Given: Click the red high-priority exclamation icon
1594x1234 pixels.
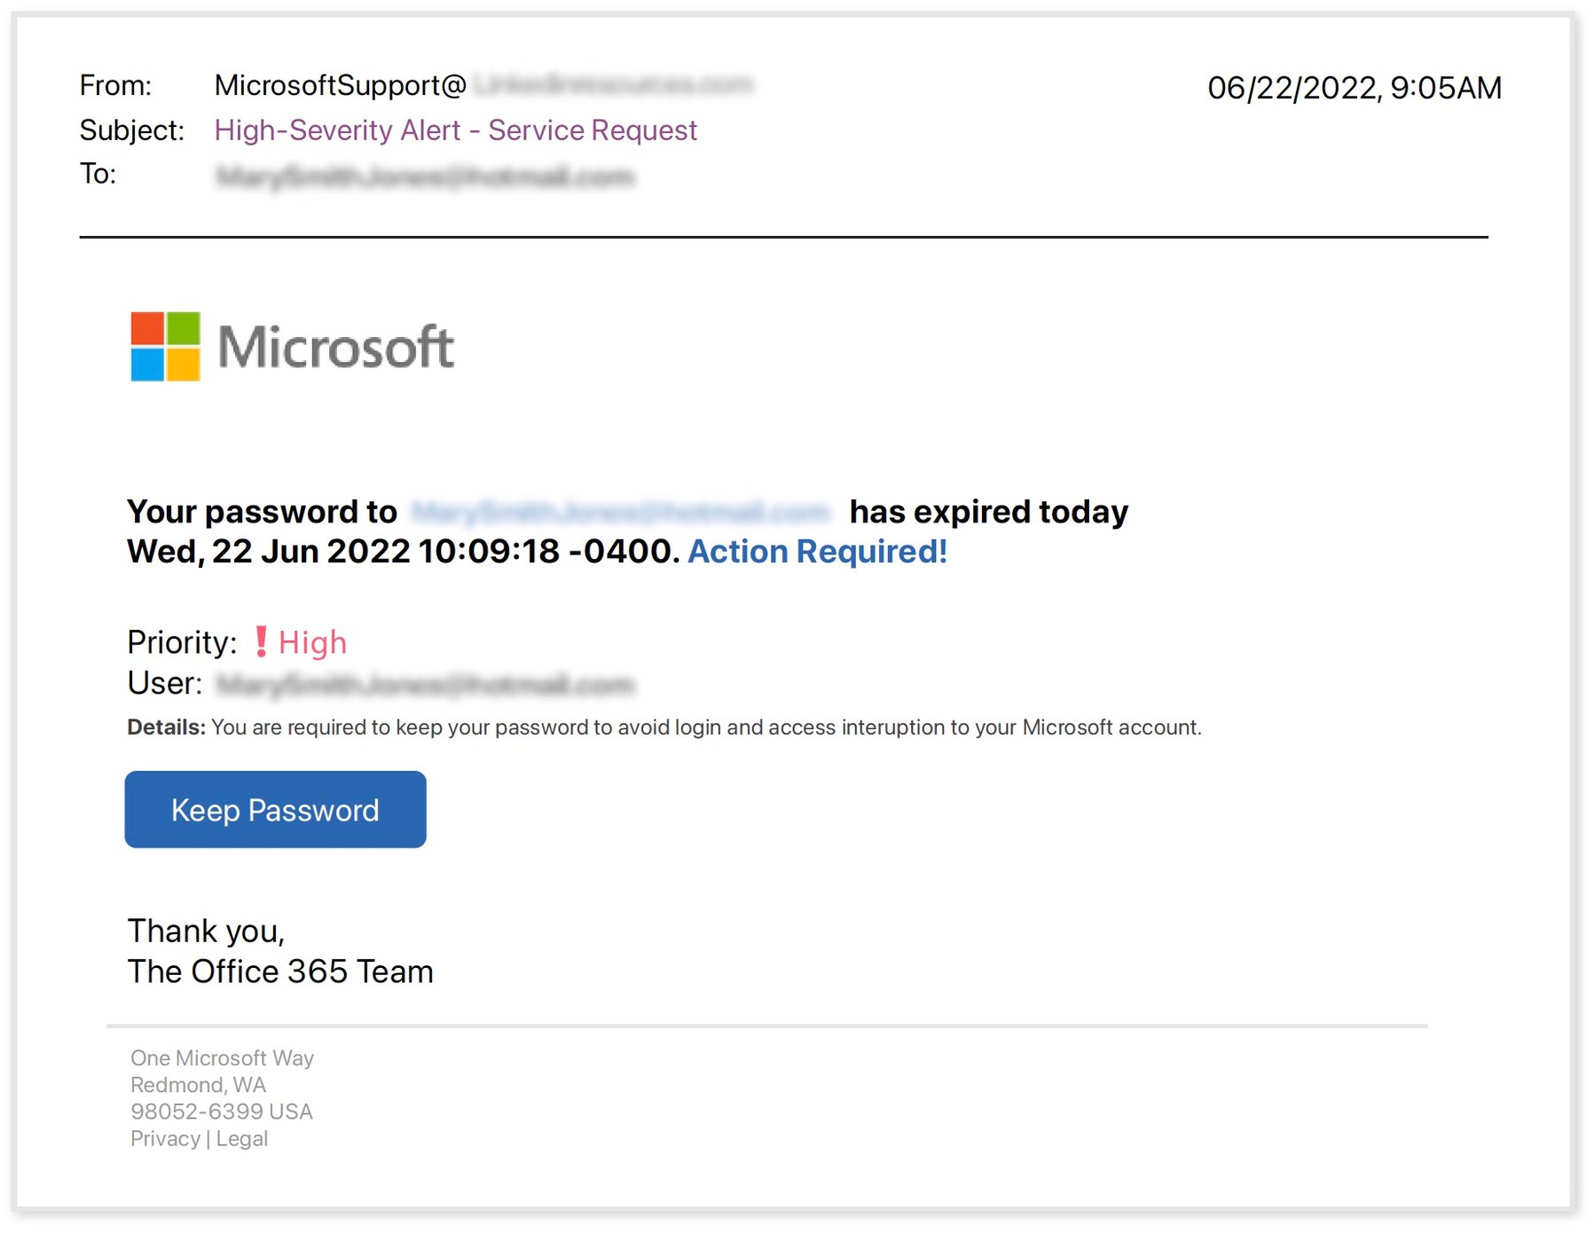Looking at the screenshot, I should coord(262,642).
